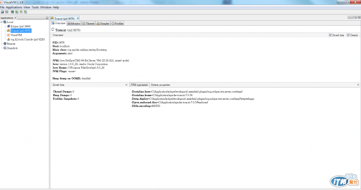Click the -Dfile.encoding=MS950 argument line
The width and height of the screenshot is (361, 190).
145,106
